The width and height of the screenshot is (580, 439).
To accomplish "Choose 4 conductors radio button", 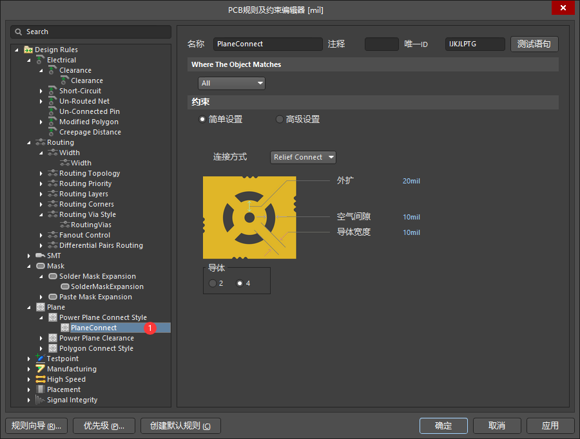I will (240, 283).
